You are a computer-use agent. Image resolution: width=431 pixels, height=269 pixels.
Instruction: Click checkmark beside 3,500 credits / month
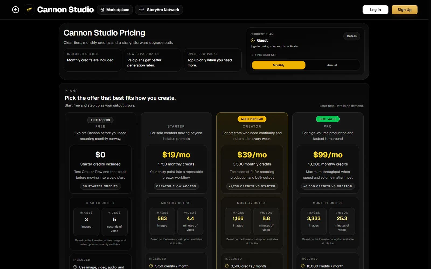pyautogui.click(x=227, y=266)
